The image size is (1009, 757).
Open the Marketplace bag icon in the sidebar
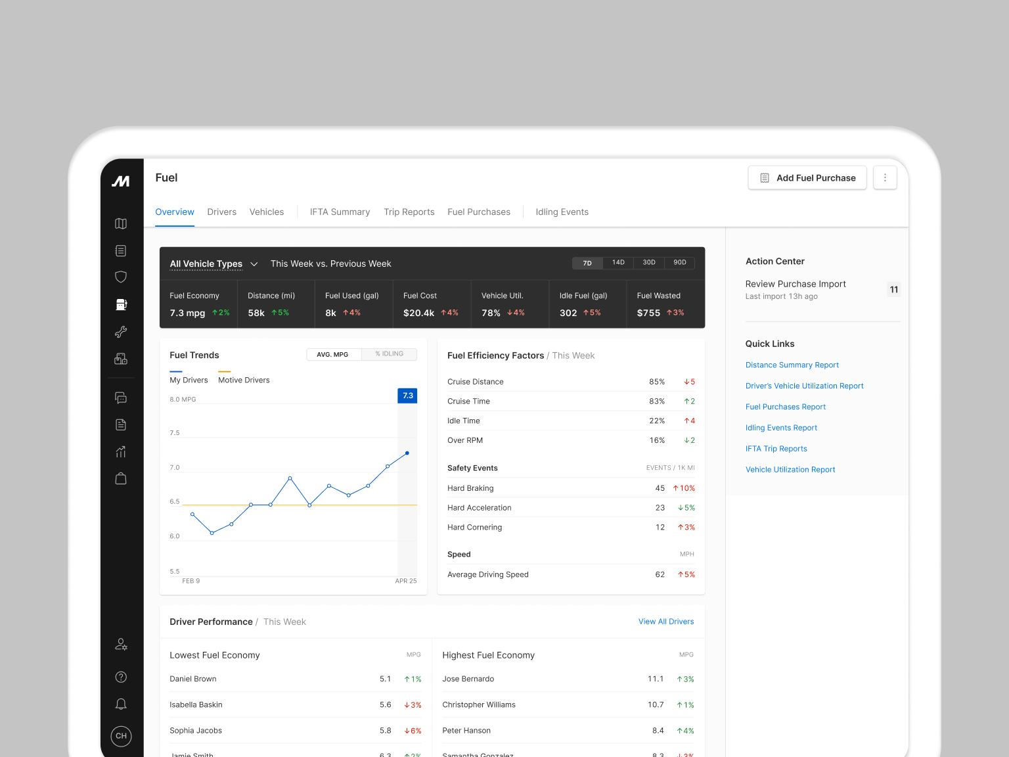(x=121, y=478)
